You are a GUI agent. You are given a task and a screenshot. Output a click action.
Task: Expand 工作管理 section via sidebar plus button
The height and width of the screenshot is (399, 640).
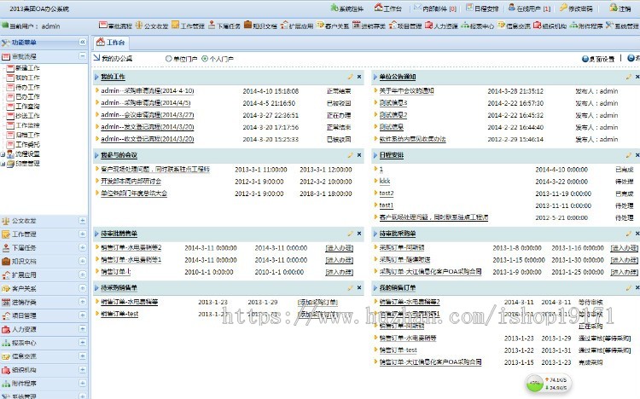pyautogui.click(x=83, y=234)
